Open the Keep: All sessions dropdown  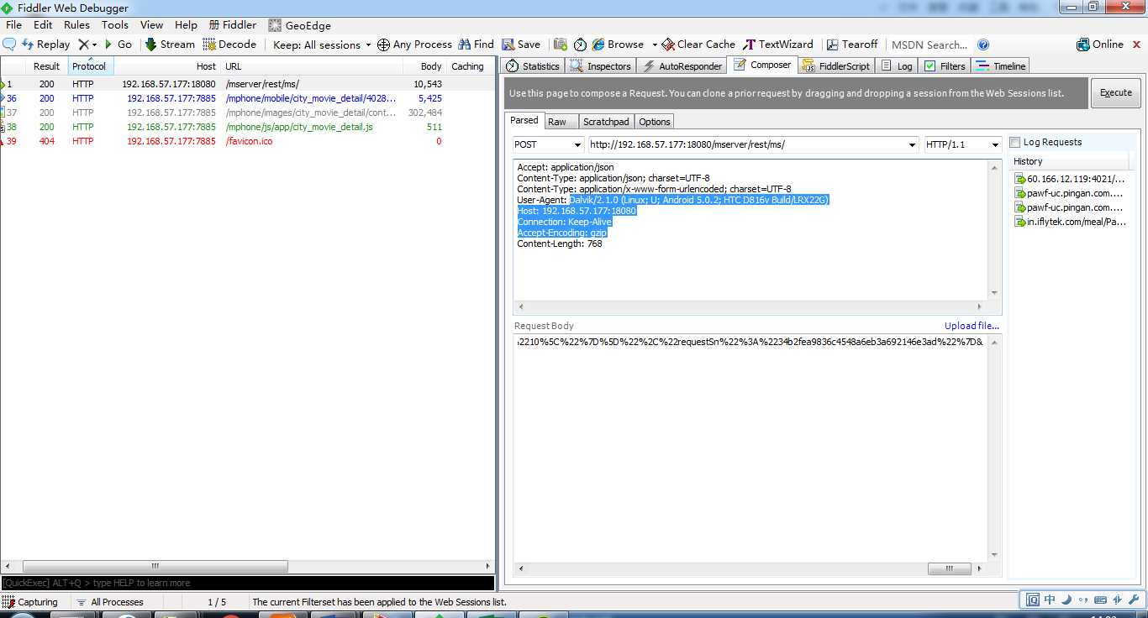point(322,45)
